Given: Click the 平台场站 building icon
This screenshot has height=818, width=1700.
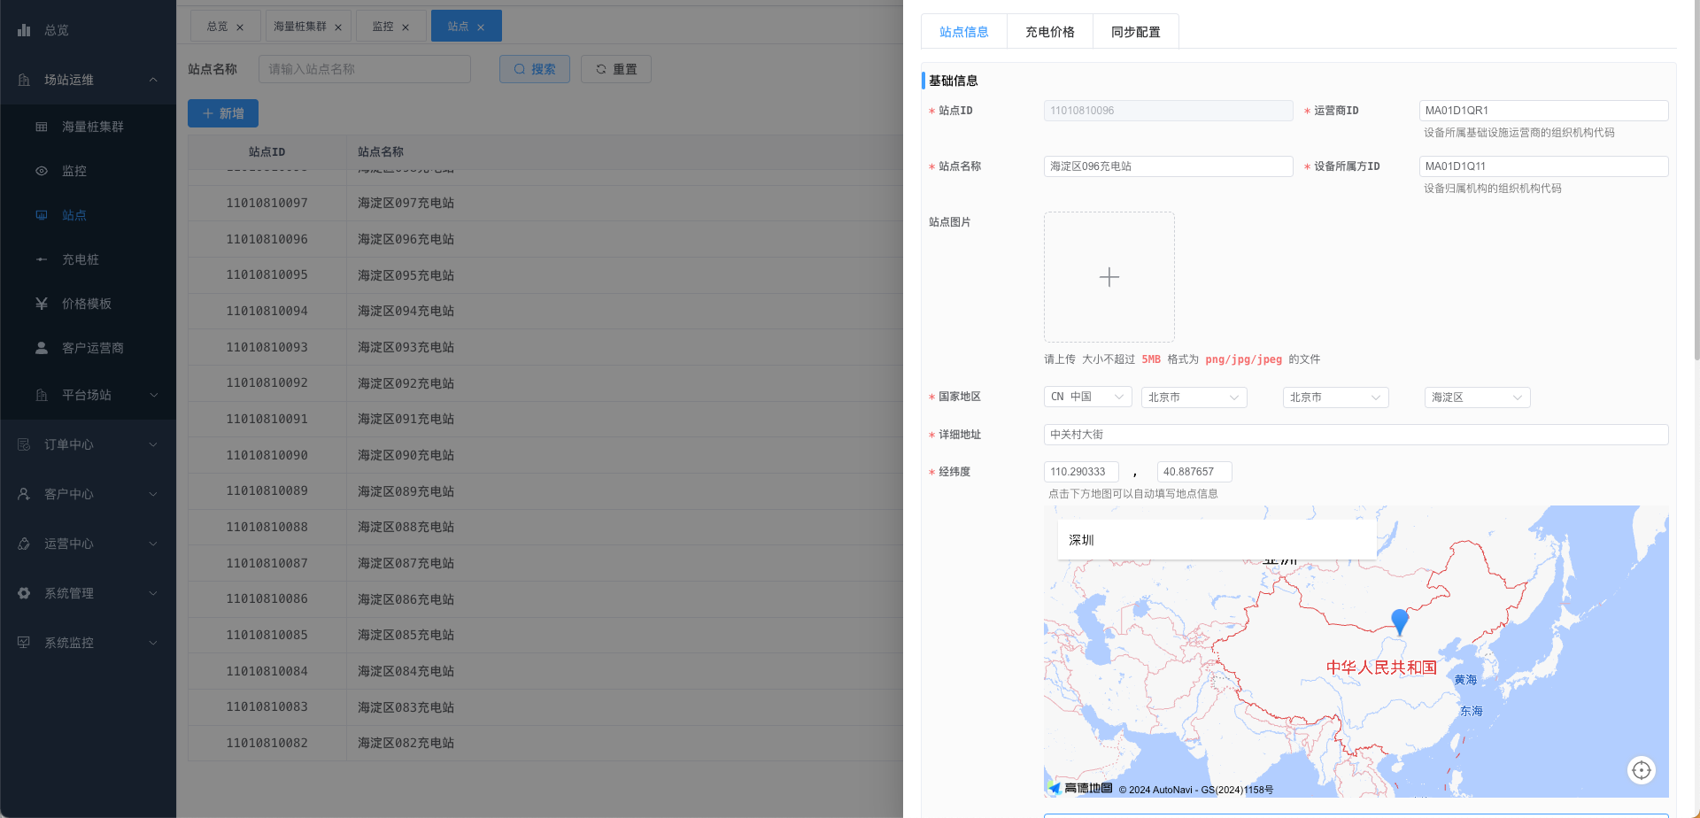Looking at the screenshot, I should coord(42,395).
